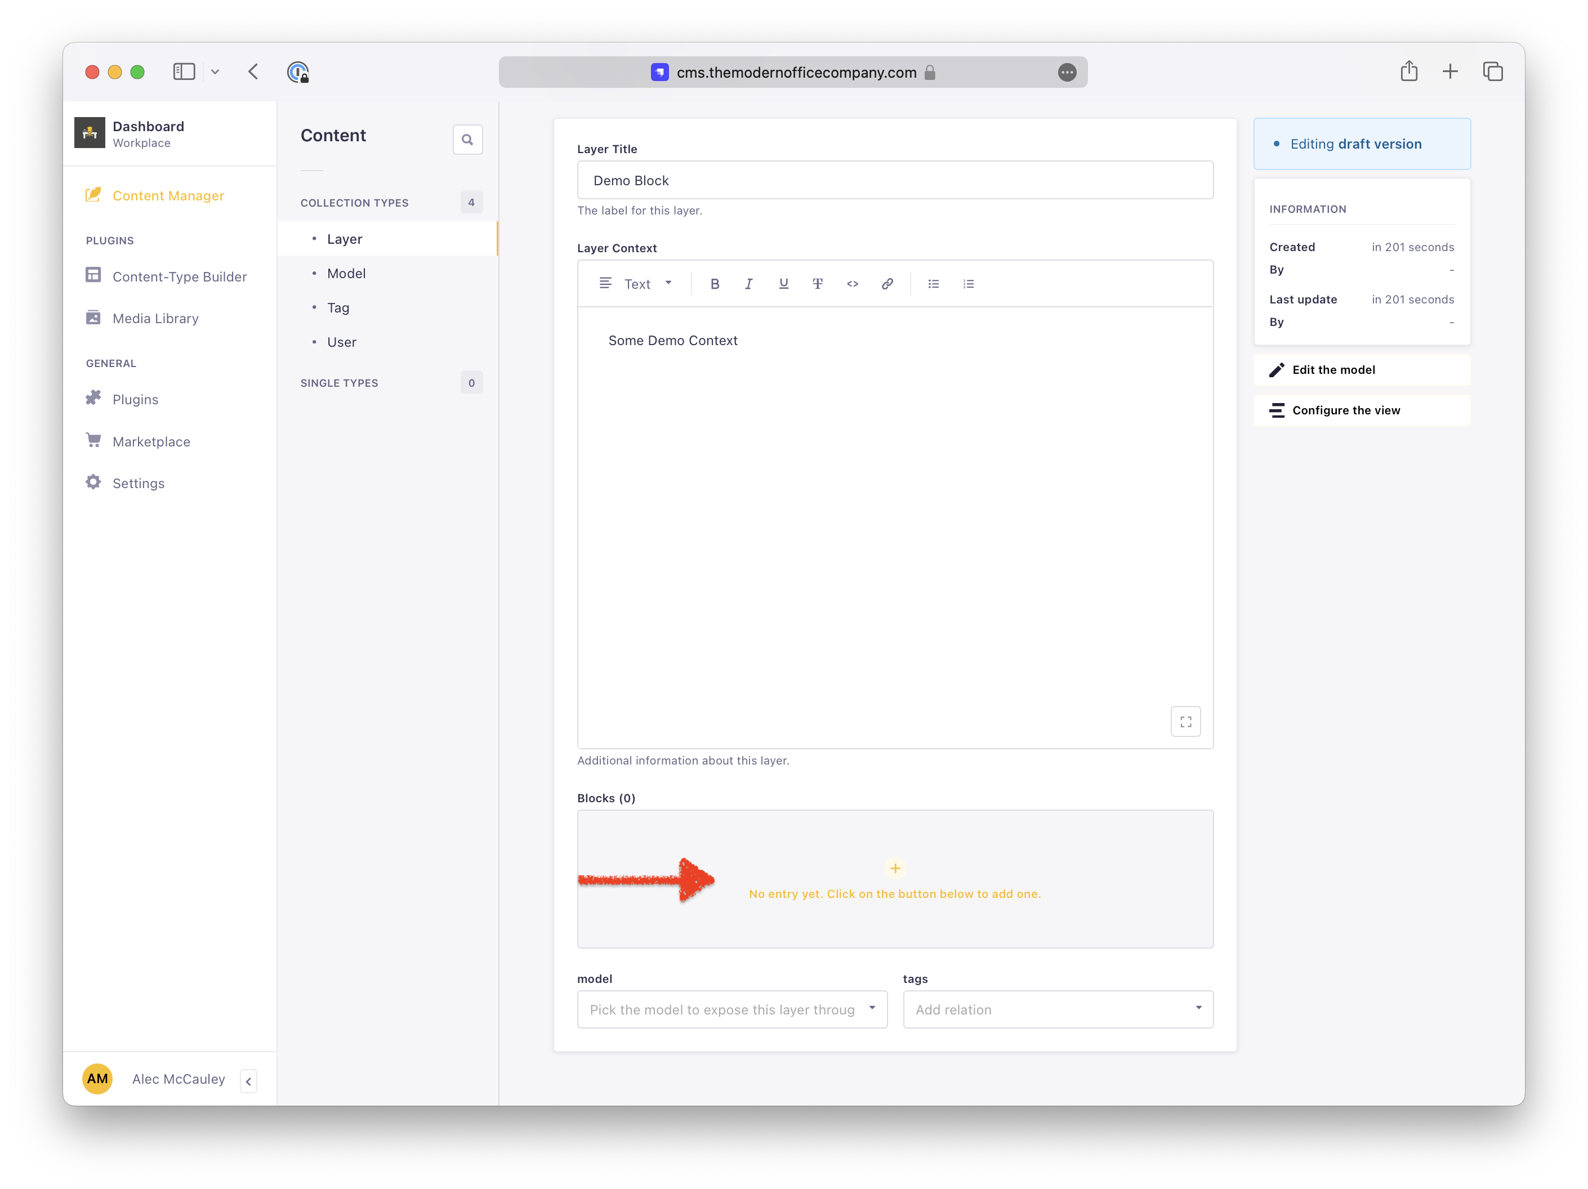This screenshot has width=1588, height=1189.
Task: Insert code block with code icon
Action: (852, 283)
